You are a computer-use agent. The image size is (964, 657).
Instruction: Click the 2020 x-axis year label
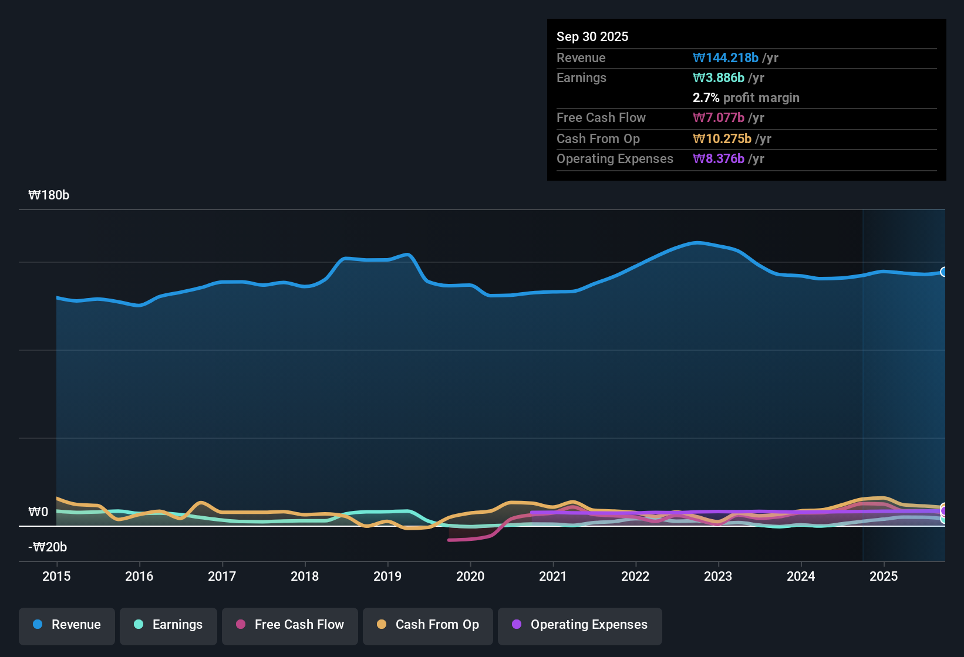click(470, 576)
